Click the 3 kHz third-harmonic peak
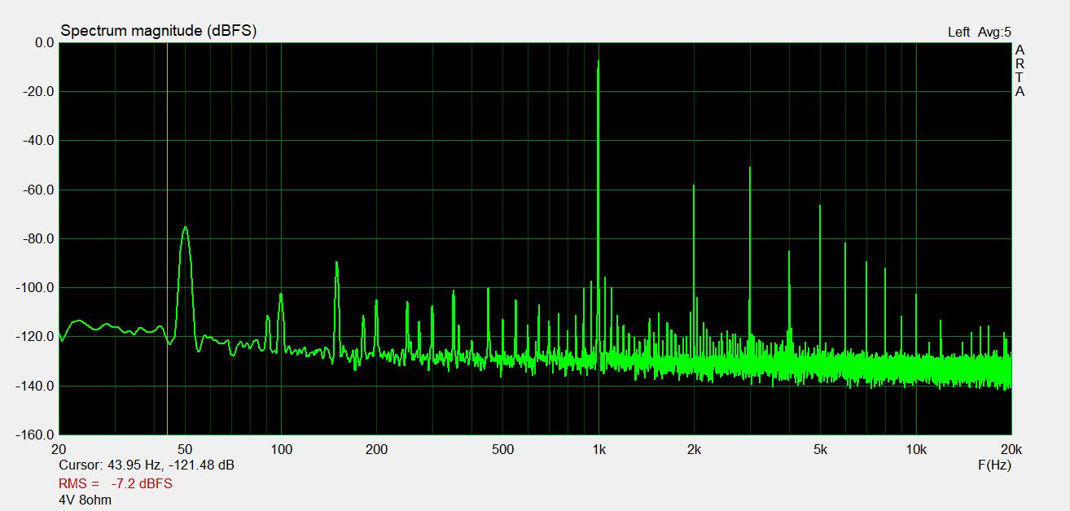Viewport: 1070px width, 511px height. (x=750, y=168)
